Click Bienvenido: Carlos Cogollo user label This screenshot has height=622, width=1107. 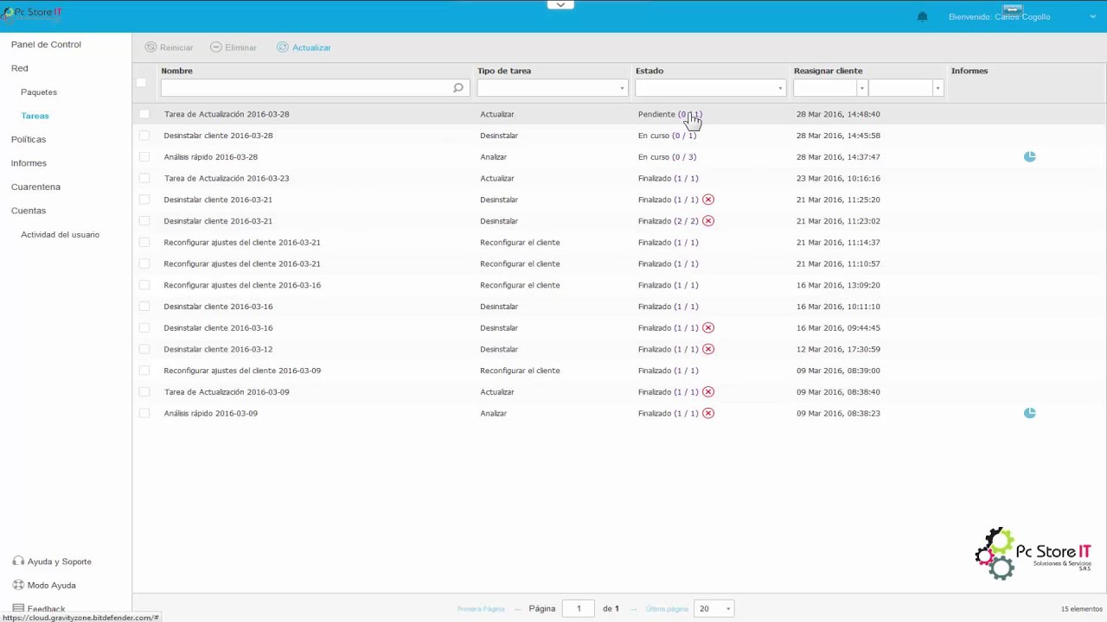tap(999, 16)
